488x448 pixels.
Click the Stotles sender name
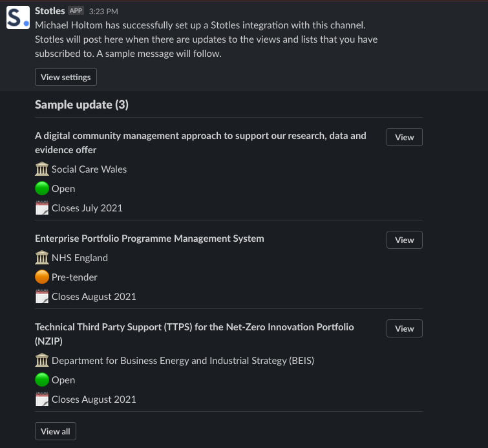click(x=50, y=11)
